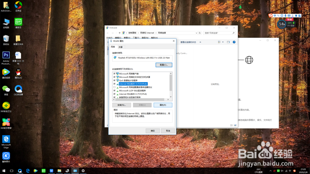Click Sogou toolbox grid icon
The width and height of the screenshot is (310, 174).
tap(299, 15)
